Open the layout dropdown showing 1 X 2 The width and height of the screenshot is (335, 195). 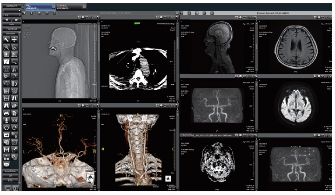point(11,14)
